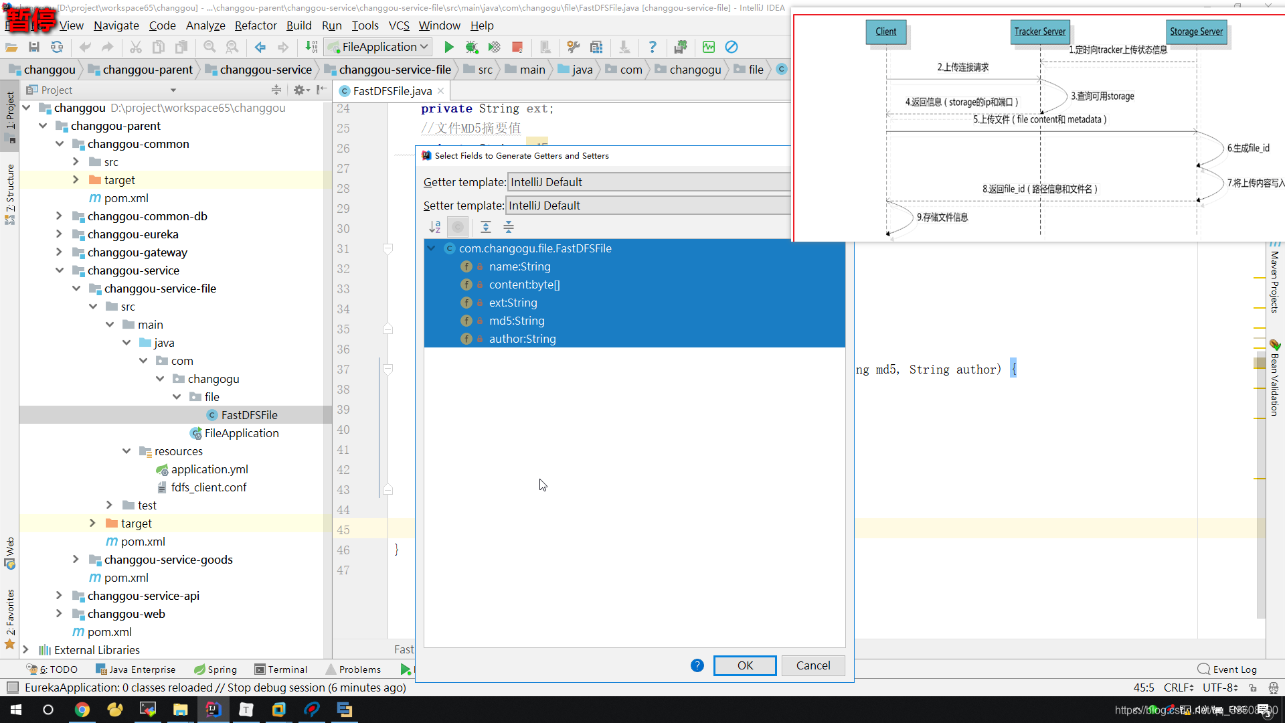Screen dimensions: 1285x723
Task: Click UTF-8 encoding in status bar
Action: click(x=1220, y=688)
